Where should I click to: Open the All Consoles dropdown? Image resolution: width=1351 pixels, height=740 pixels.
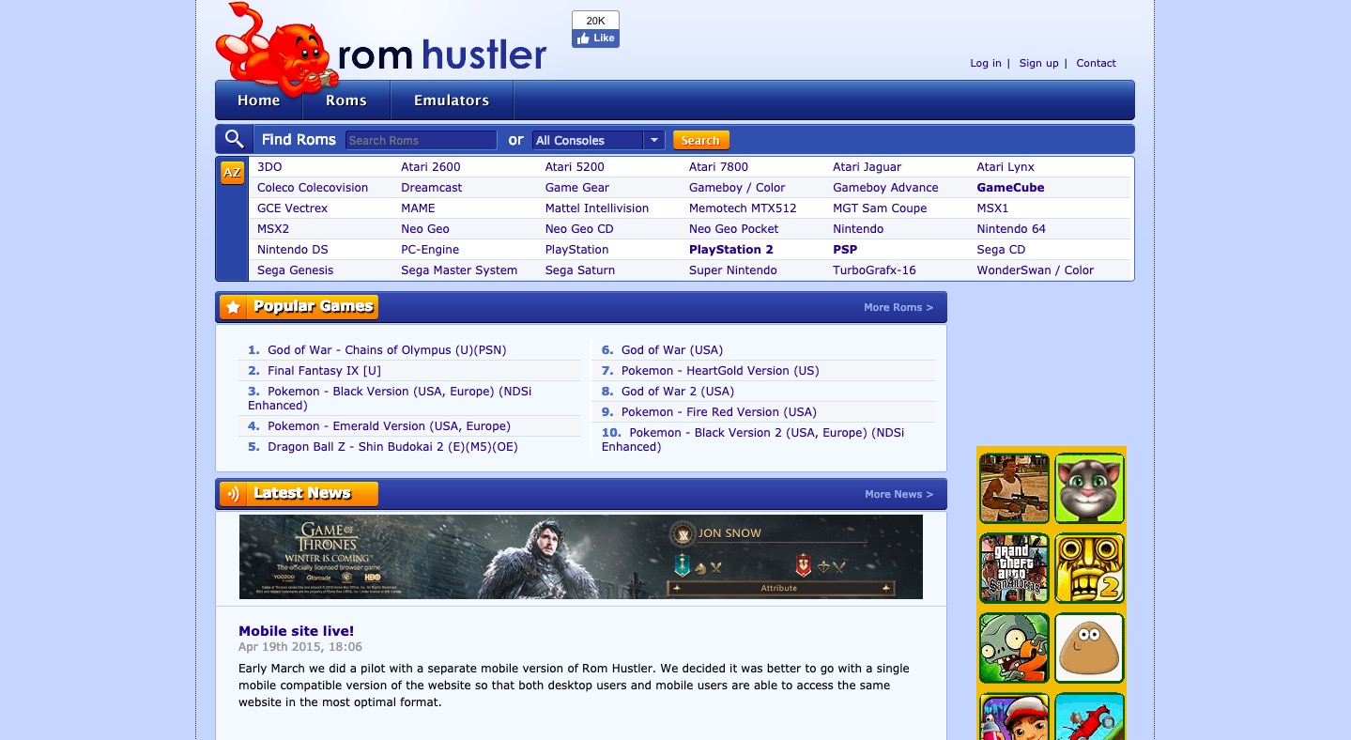pyautogui.click(x=598, y=140)
